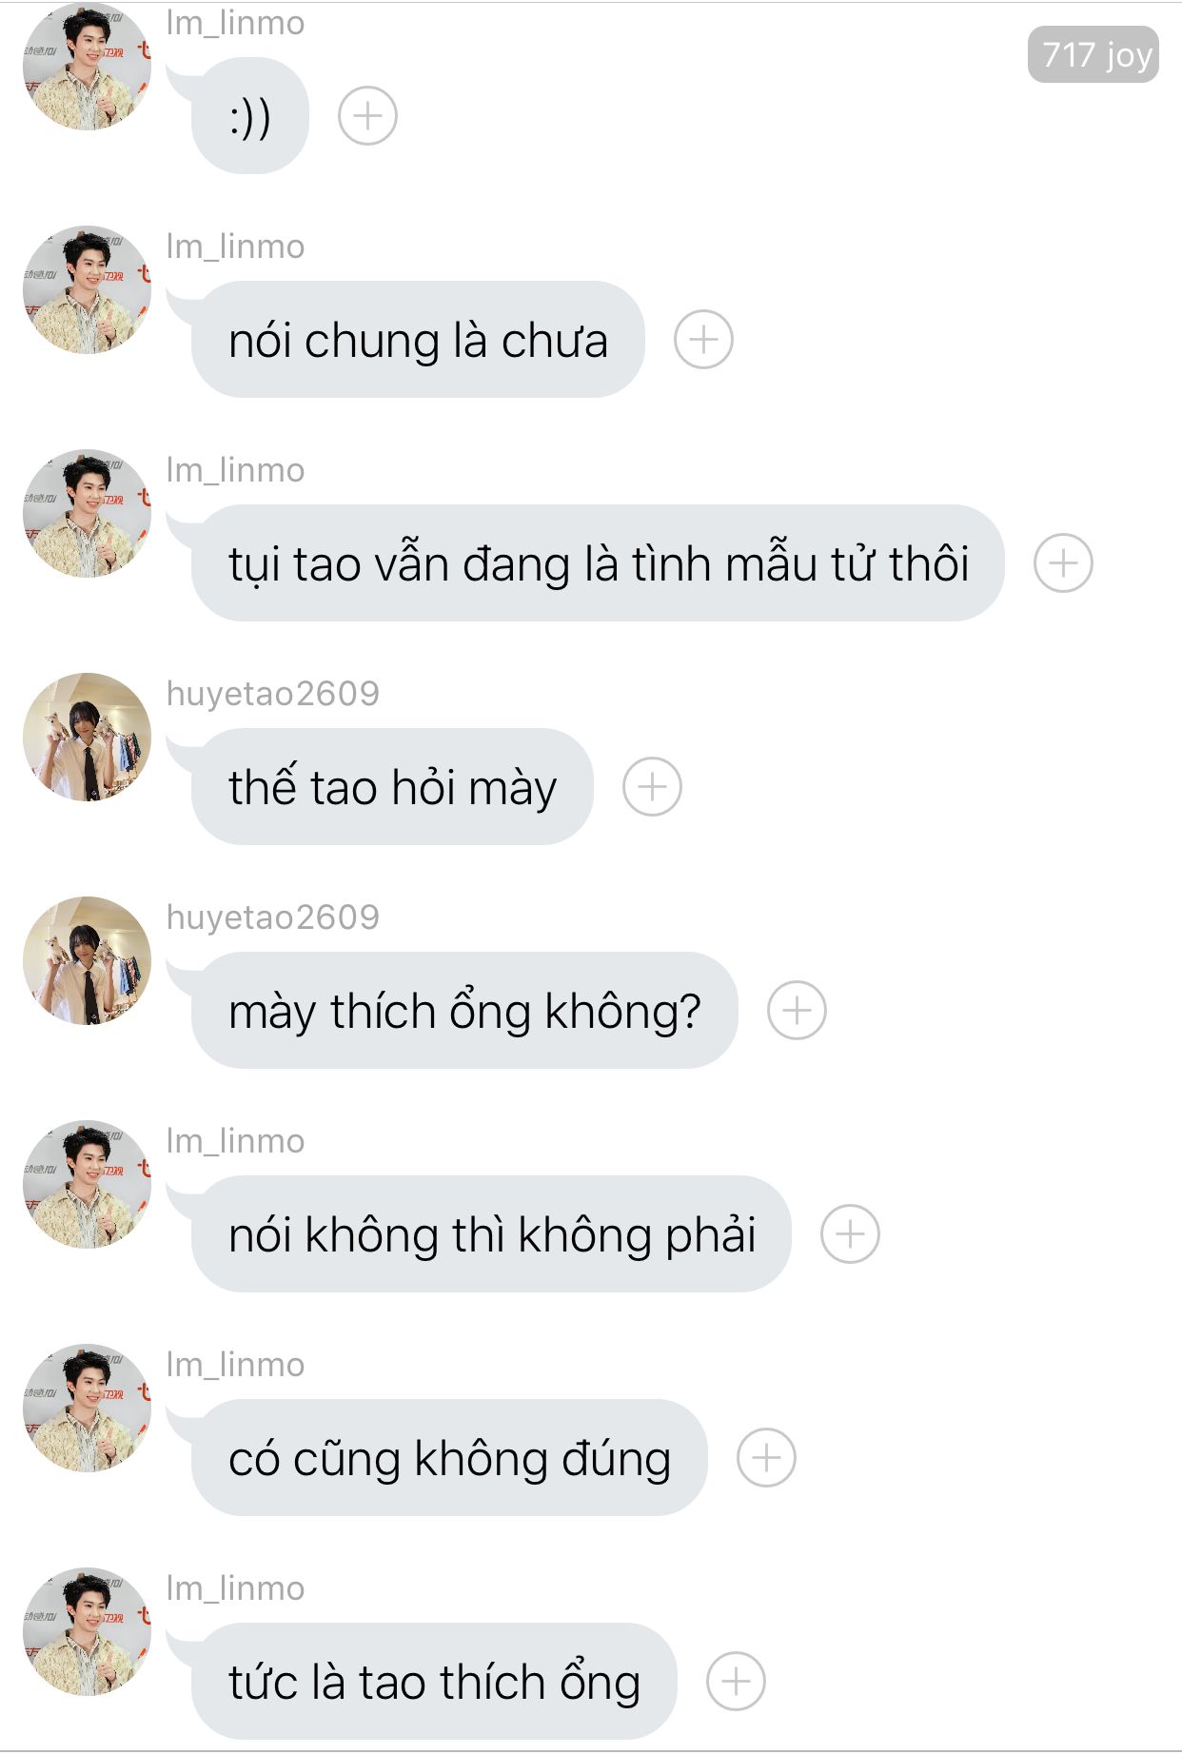Open lm_linmo avatar beside "có cũng không đúng"
The image size is (1182, 1754).
click(87, 1408)
